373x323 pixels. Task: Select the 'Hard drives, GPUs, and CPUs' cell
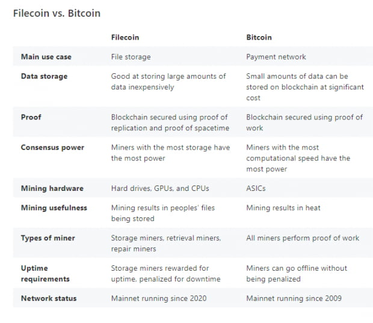[x=160, y=189]
